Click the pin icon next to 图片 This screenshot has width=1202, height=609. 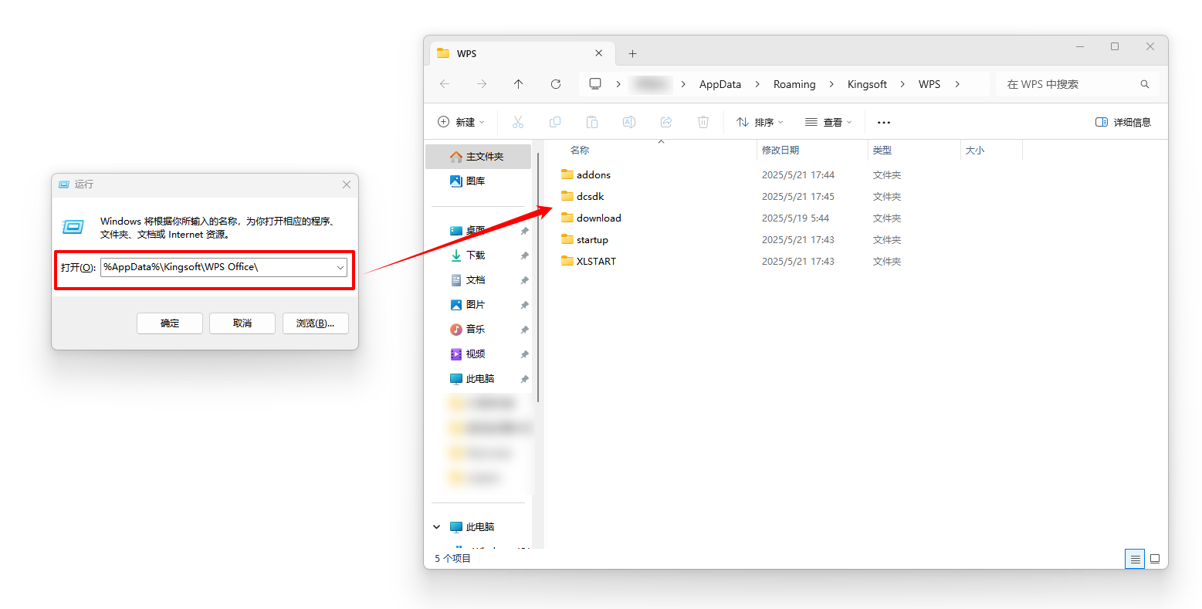point(525,305)
